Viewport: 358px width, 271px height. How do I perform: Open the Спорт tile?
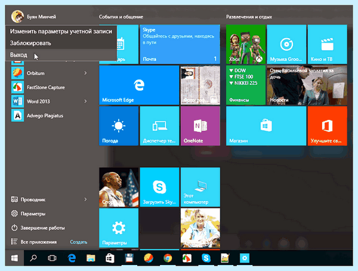119,187
